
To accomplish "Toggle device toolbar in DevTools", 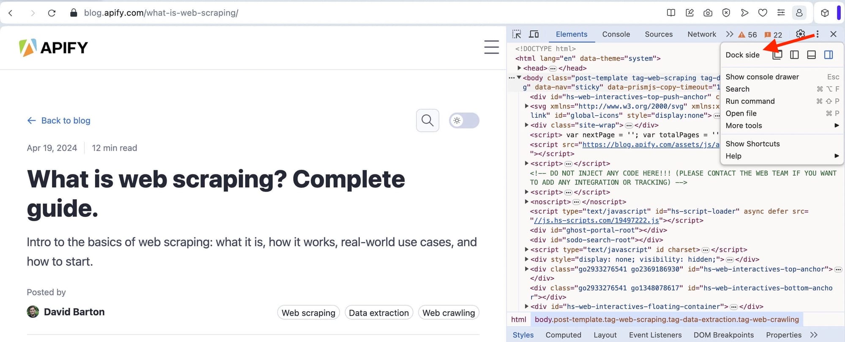I will pyautogui.click(x=534, y=34).
